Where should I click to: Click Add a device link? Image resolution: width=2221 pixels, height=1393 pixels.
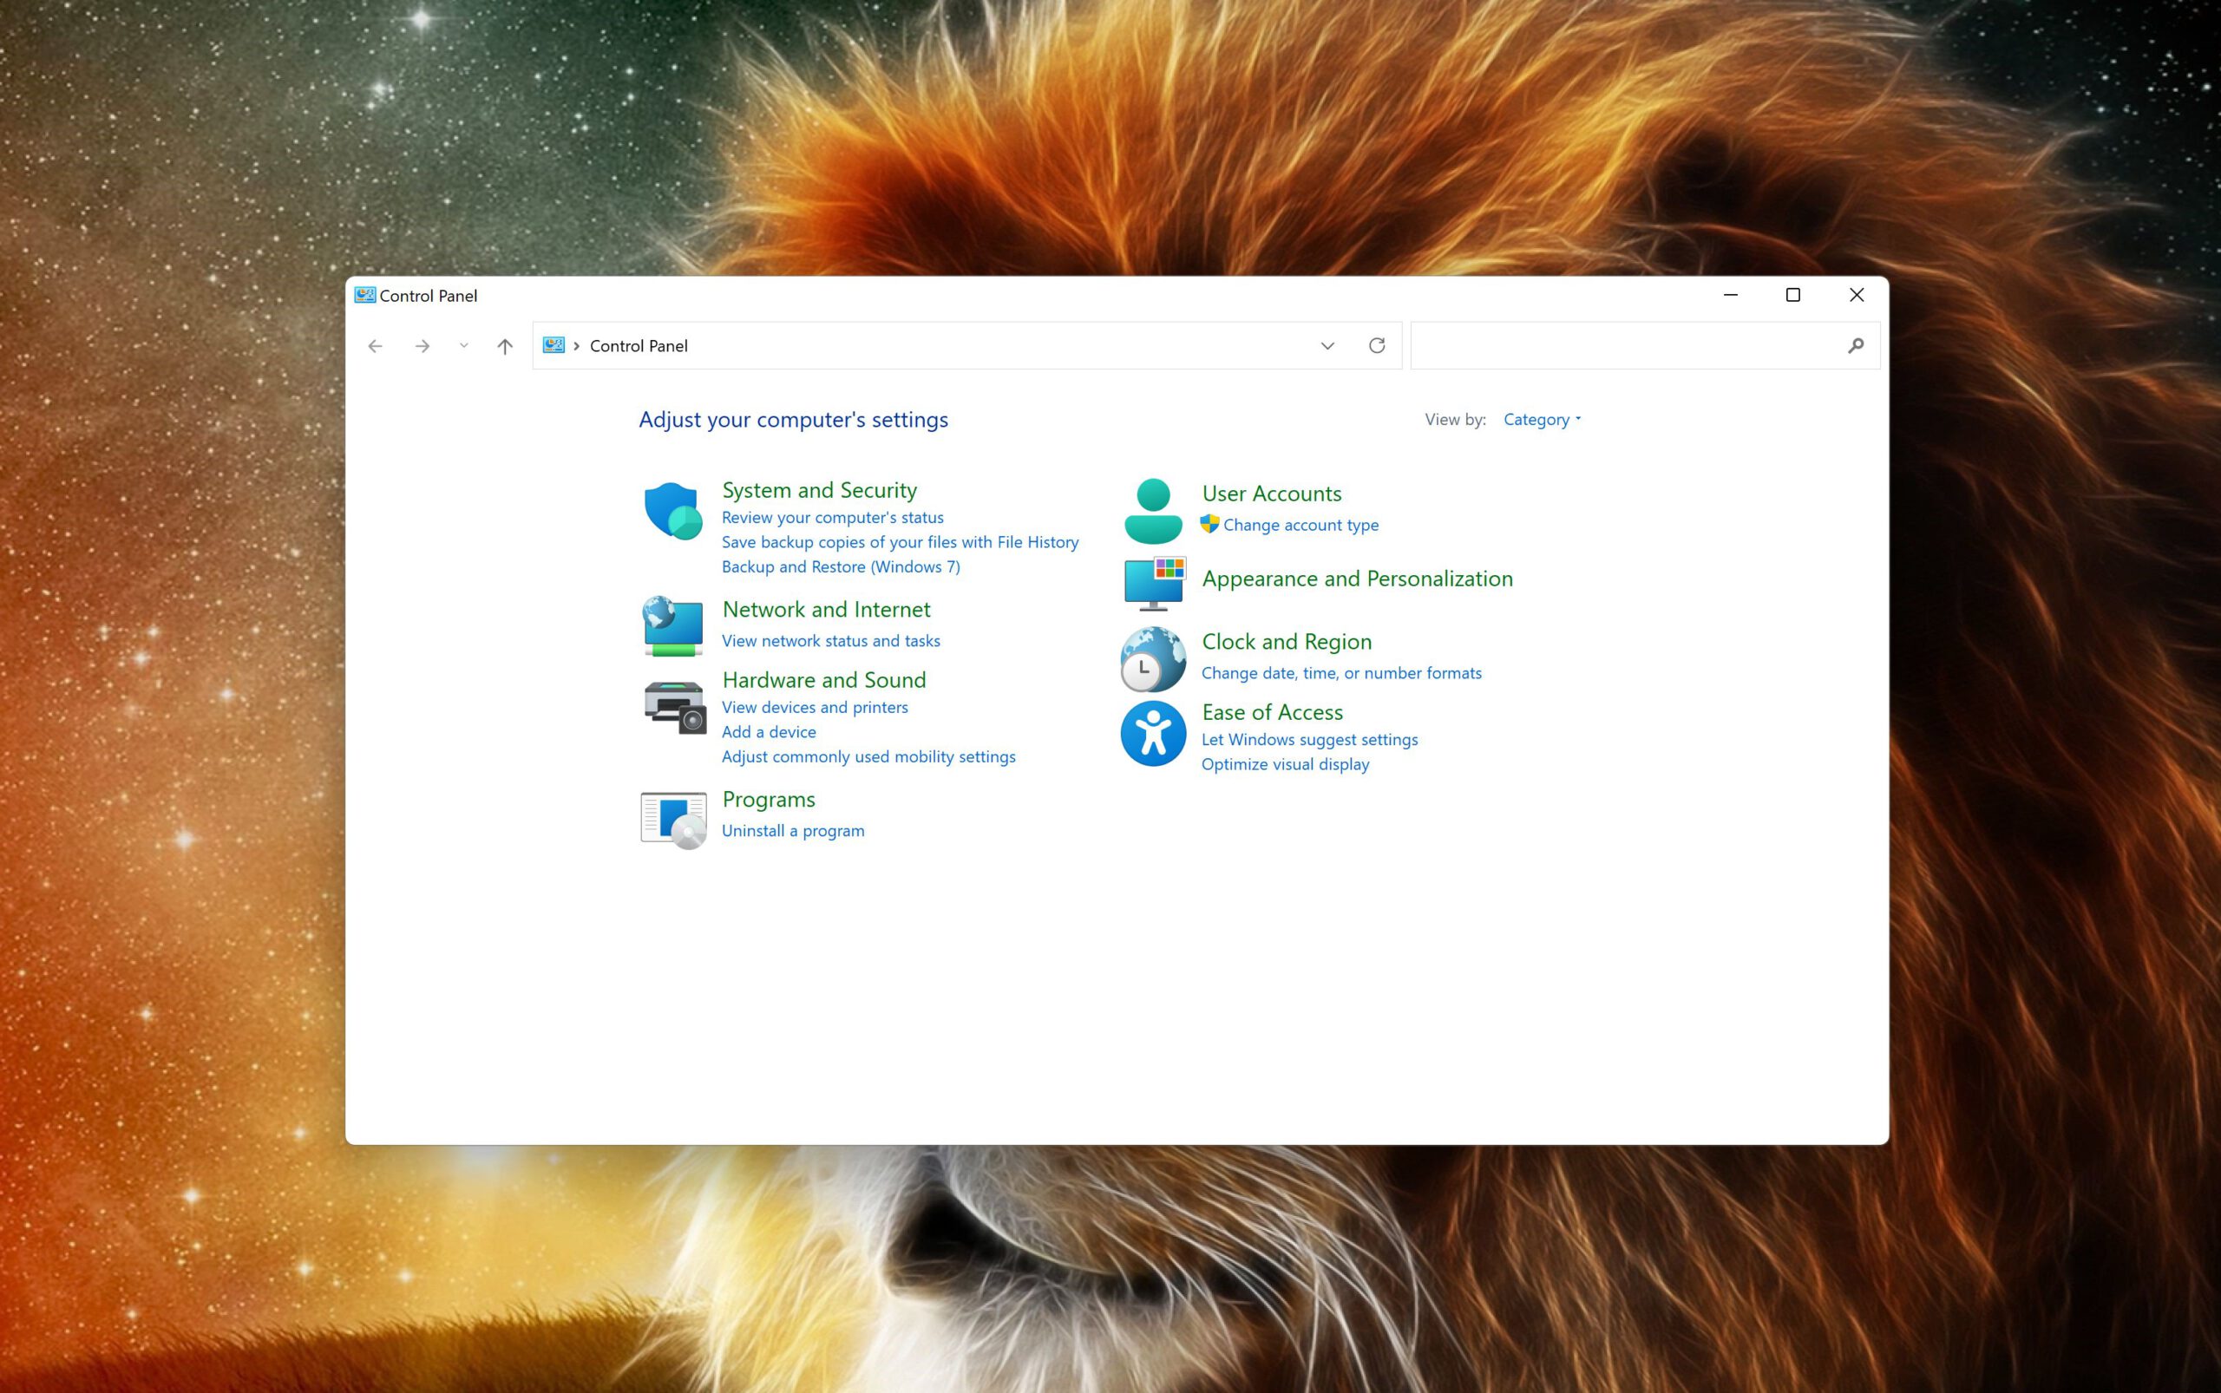tap(769, 732)
